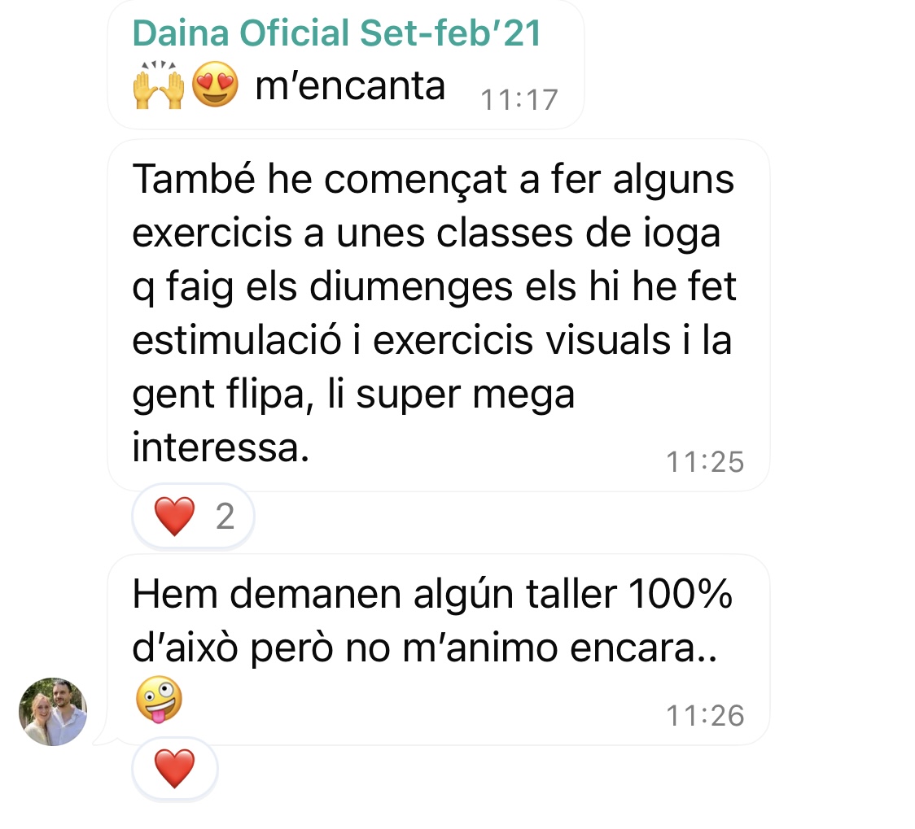Image resolution: width=915 pixels, height=829 pixels.
Task: Select the message starting "També he començat"
Action: [x=438, y=316]
